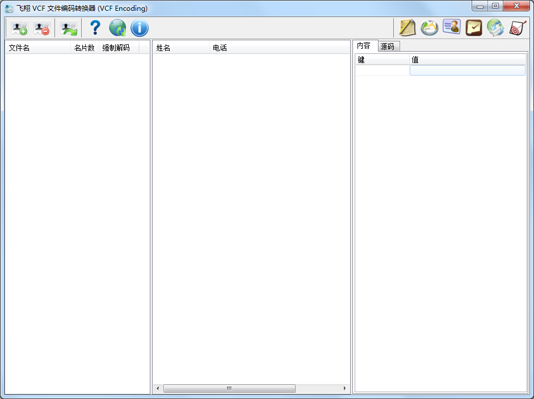Click inside the 值 value input field

[x=467, y=70]
